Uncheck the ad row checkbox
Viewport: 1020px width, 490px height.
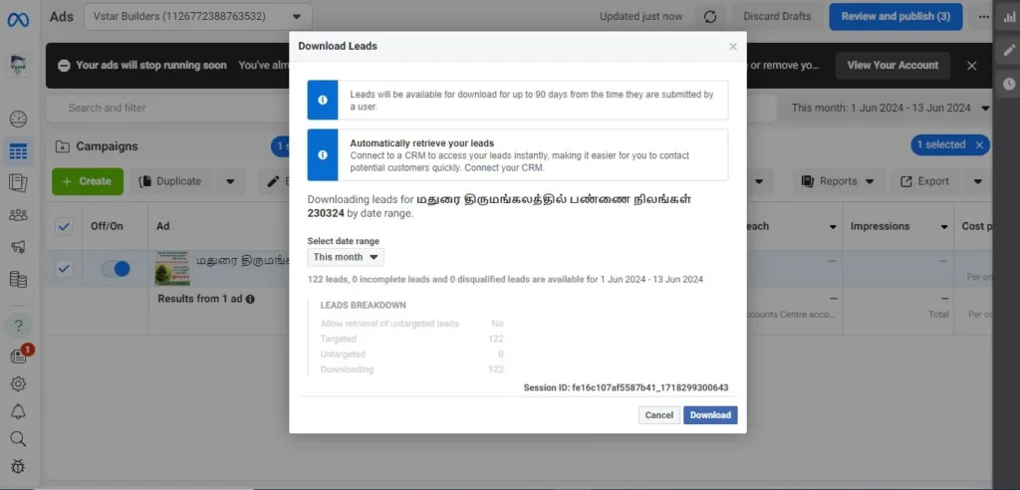click(x=65, y=269)
